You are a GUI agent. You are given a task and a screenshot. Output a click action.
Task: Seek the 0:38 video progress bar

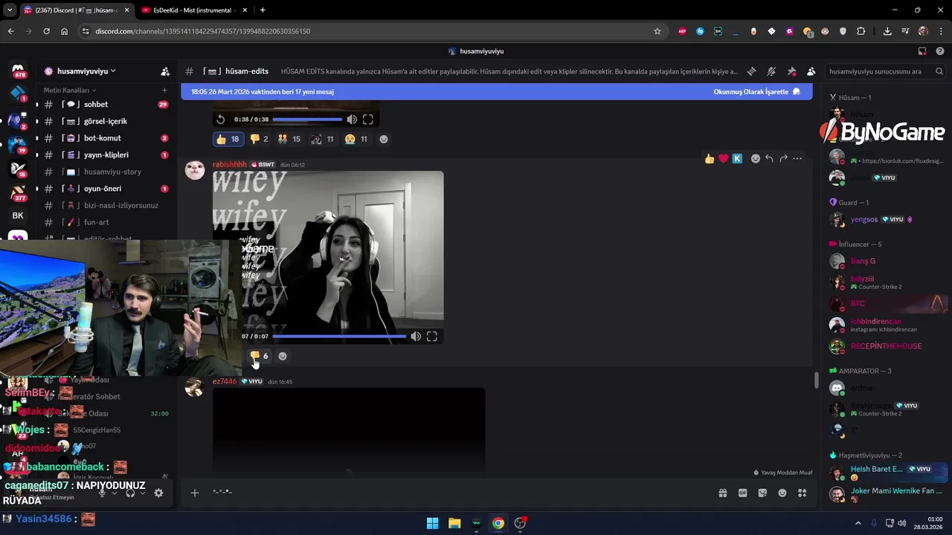(307, 119)
